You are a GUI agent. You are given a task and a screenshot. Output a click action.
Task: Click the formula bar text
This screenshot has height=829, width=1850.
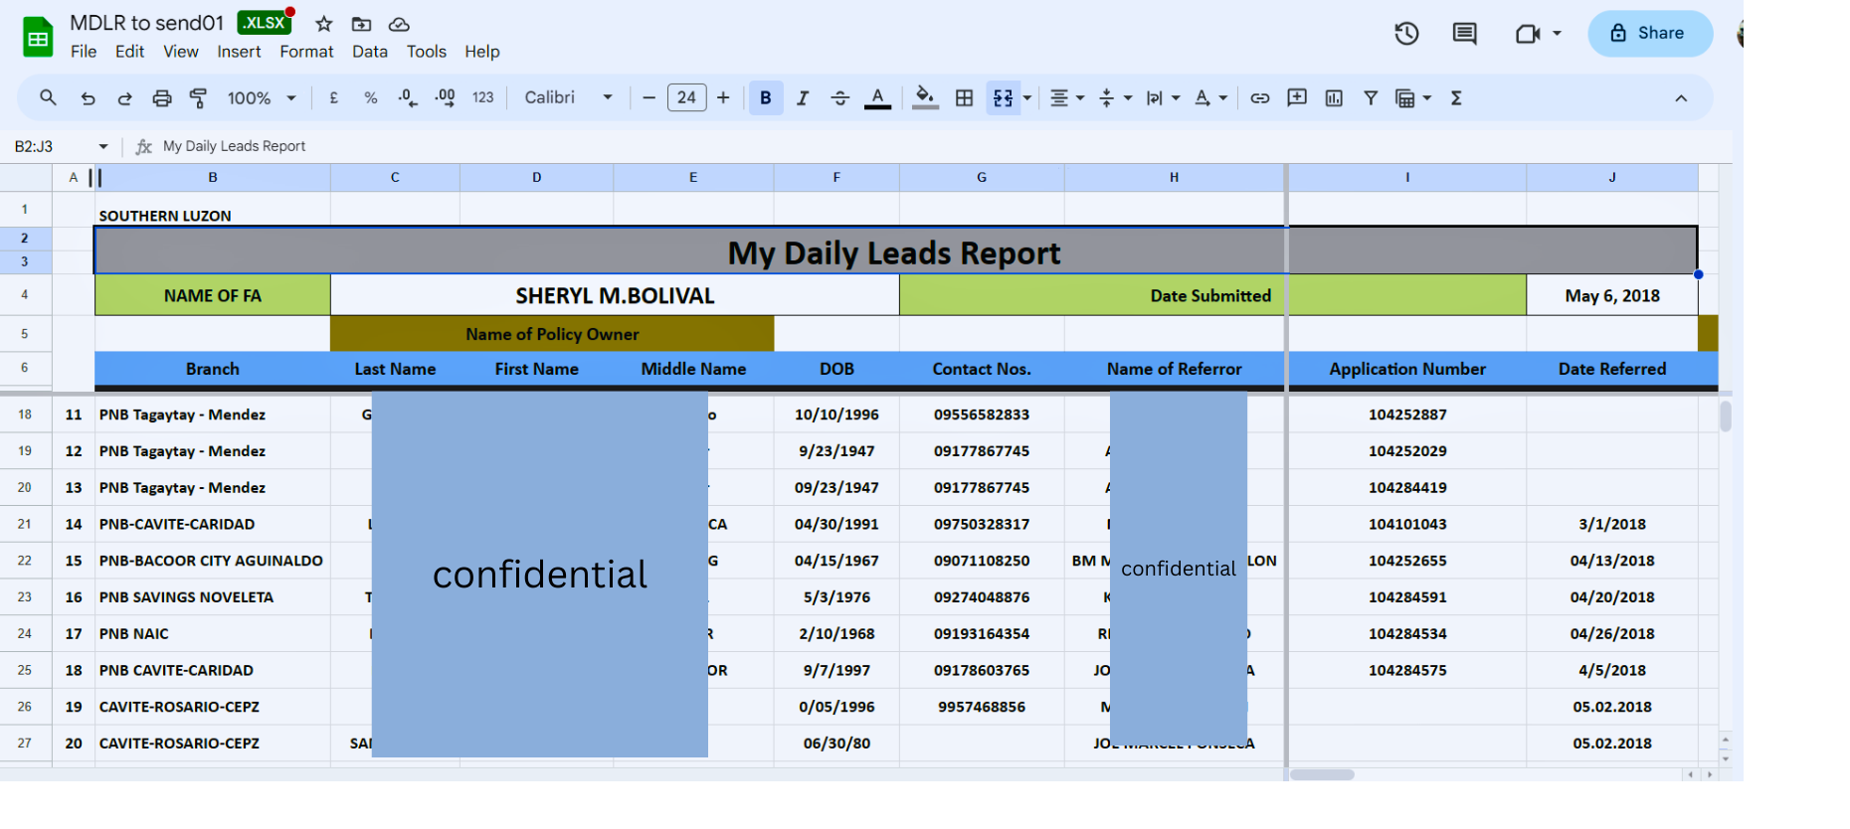point(235,146)
